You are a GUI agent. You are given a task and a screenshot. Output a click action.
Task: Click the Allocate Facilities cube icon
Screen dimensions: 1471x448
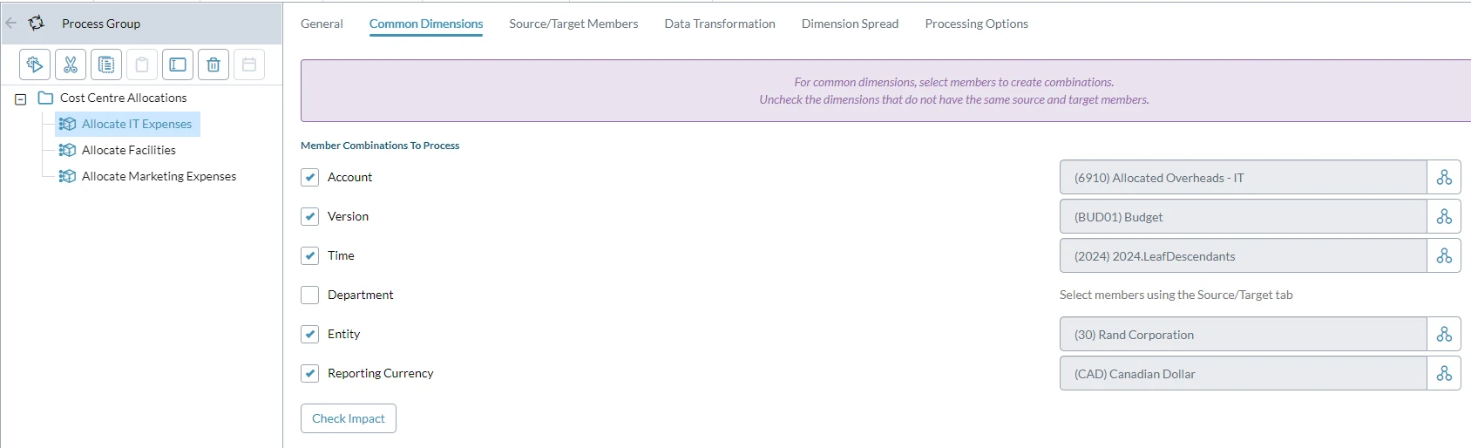(x=67, y=150)
